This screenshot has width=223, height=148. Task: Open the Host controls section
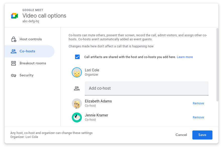click(31, 39)
